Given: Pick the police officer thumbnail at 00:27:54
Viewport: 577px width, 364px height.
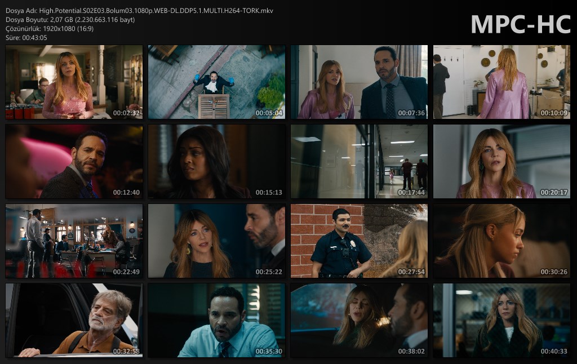Looking at the screenshot, I should point(359,241).
